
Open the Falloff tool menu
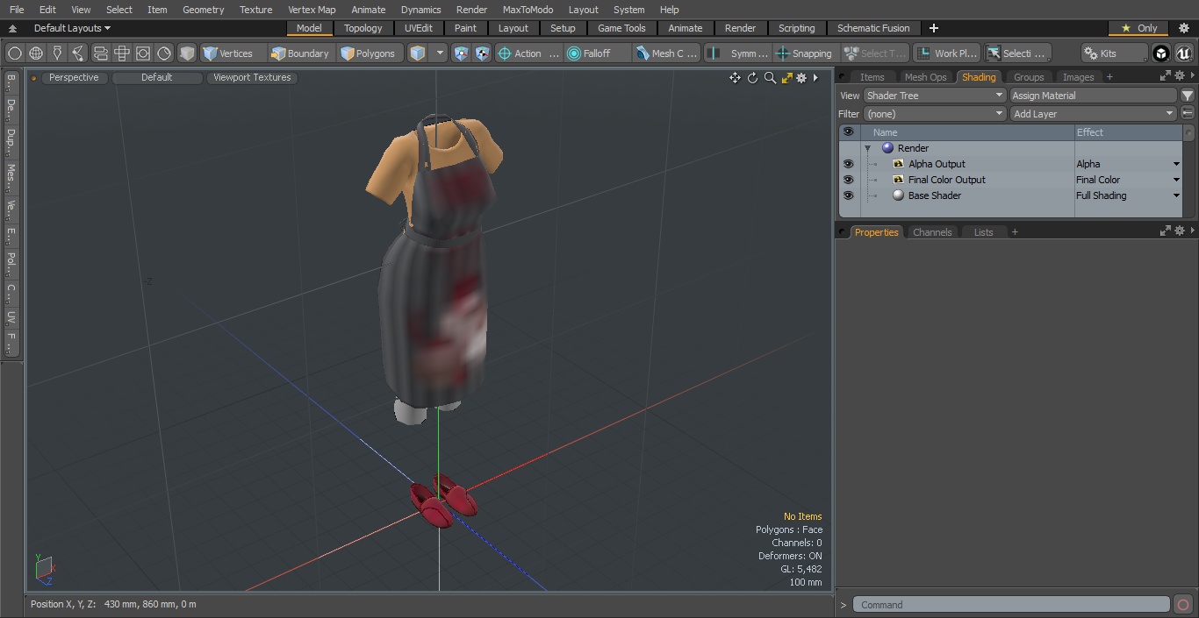(x=597, y=53)
